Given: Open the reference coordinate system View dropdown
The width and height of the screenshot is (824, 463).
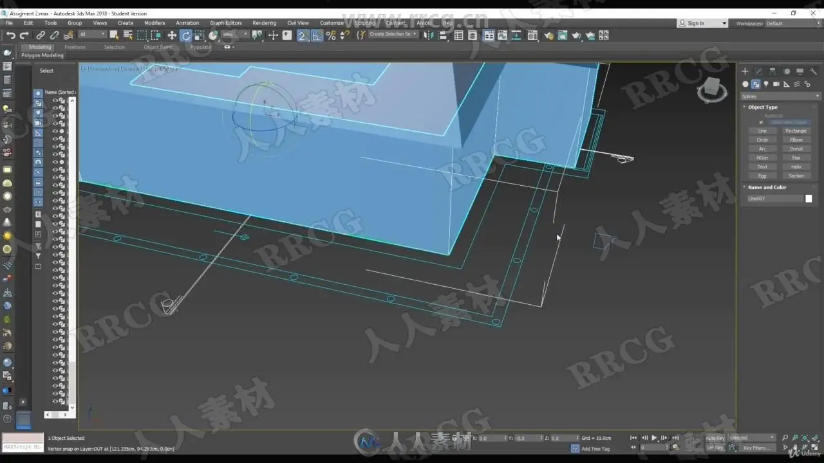Looking at the screenshot, I should pos(235,35).
